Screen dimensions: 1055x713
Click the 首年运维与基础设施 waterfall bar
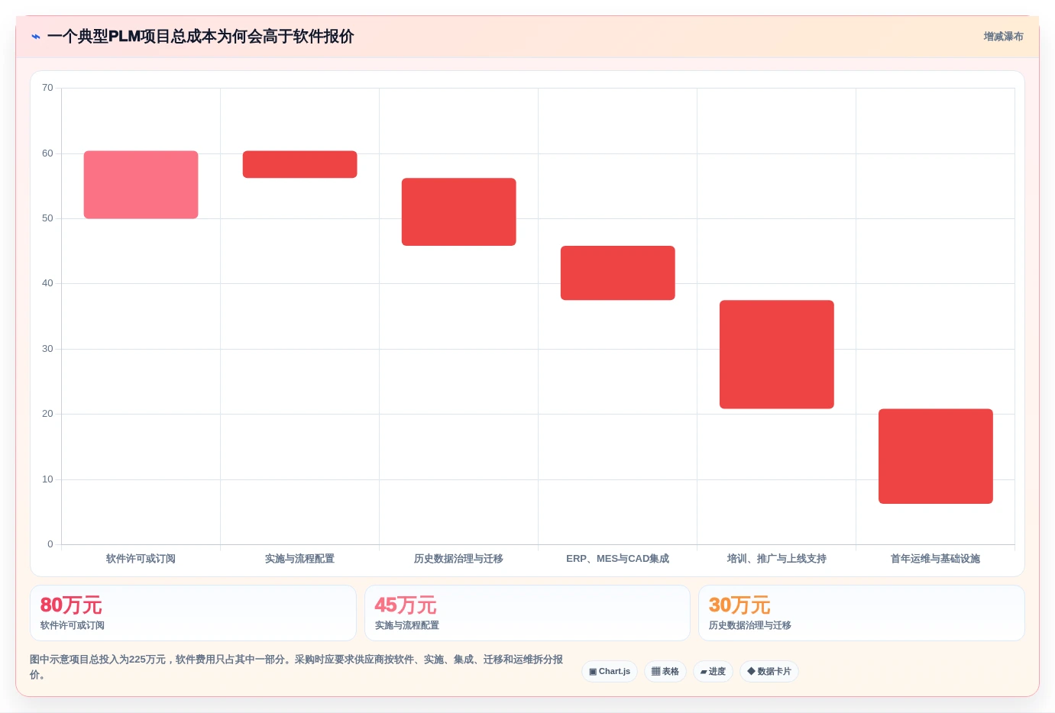tap(935, 457)
